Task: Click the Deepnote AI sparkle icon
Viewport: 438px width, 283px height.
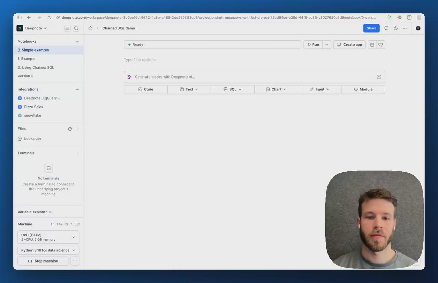Action: click(x=129, y=77)
